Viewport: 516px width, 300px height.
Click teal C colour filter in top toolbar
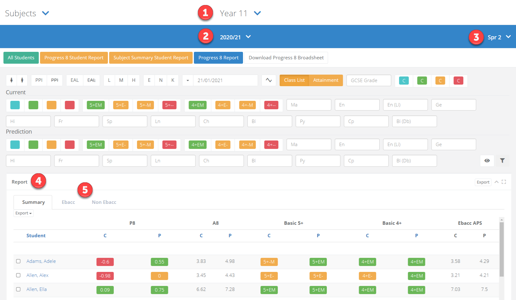click(x=404, y=81)
